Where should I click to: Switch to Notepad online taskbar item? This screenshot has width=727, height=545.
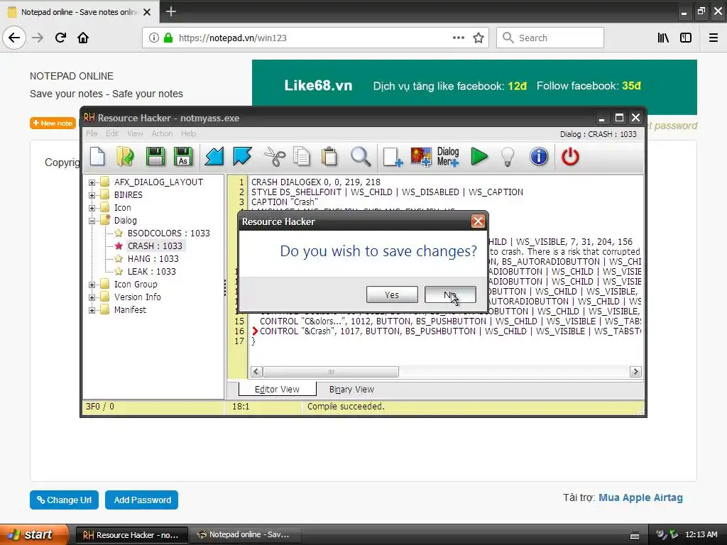click(245, 535)
